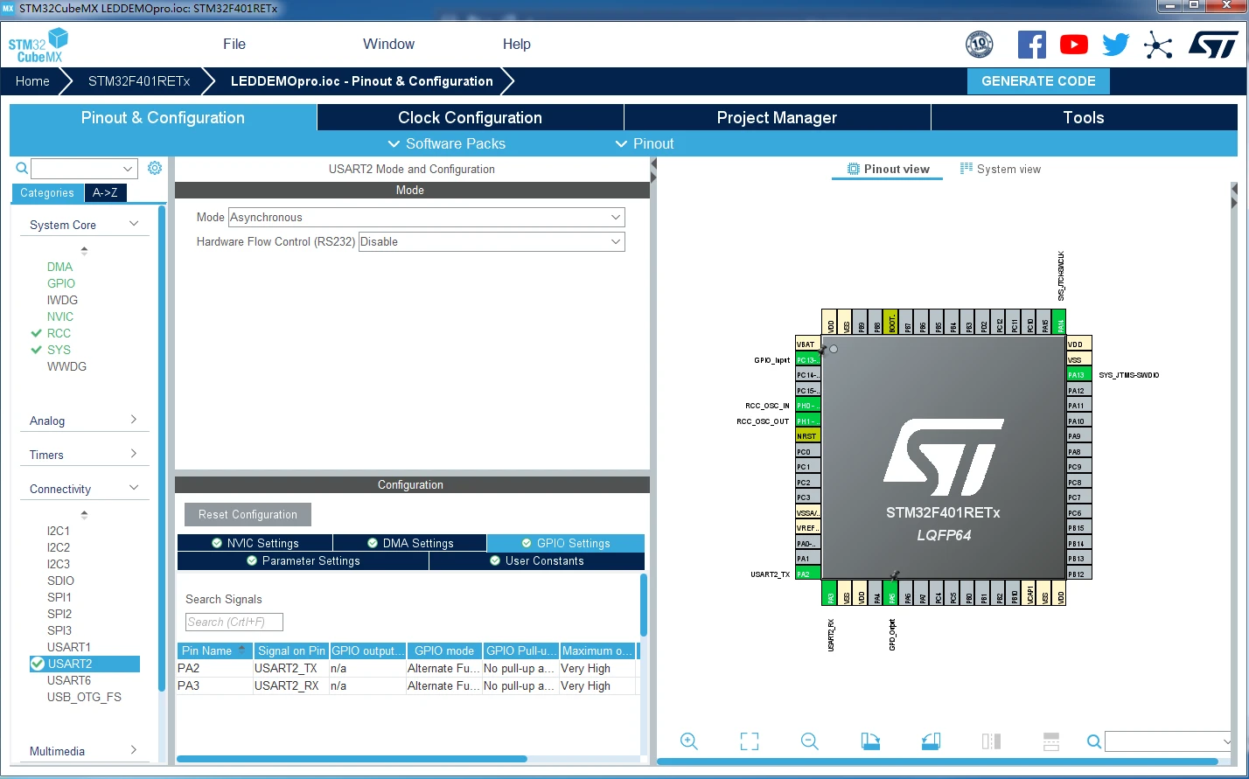Rotate chip counter-clockwise icon
Screen dimensions: 1249x779
click(x=931, y=741)
